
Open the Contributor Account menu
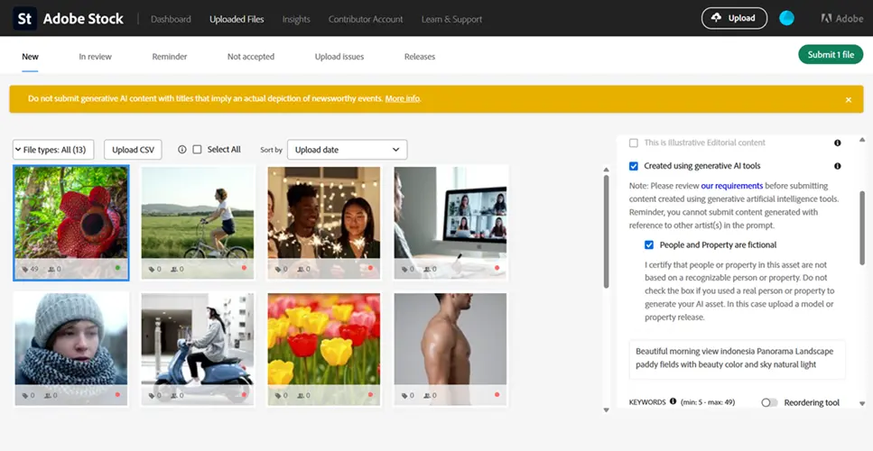[x=366, y=19]
